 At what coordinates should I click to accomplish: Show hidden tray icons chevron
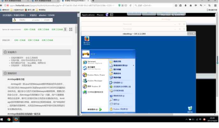pyautogui.click(x=187, y=119)
